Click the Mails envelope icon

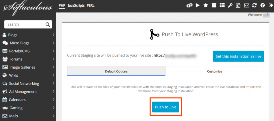click(x=5, y=116)
